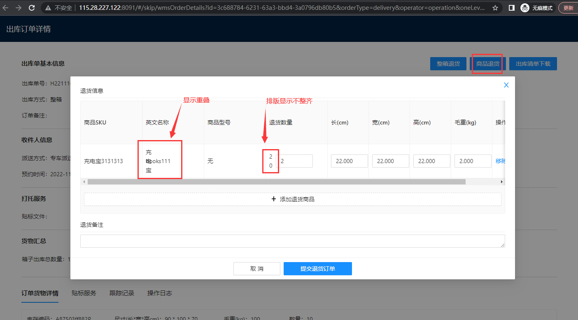
Task: Click the not secure warning icon
Action: click(x=49, y=8)
